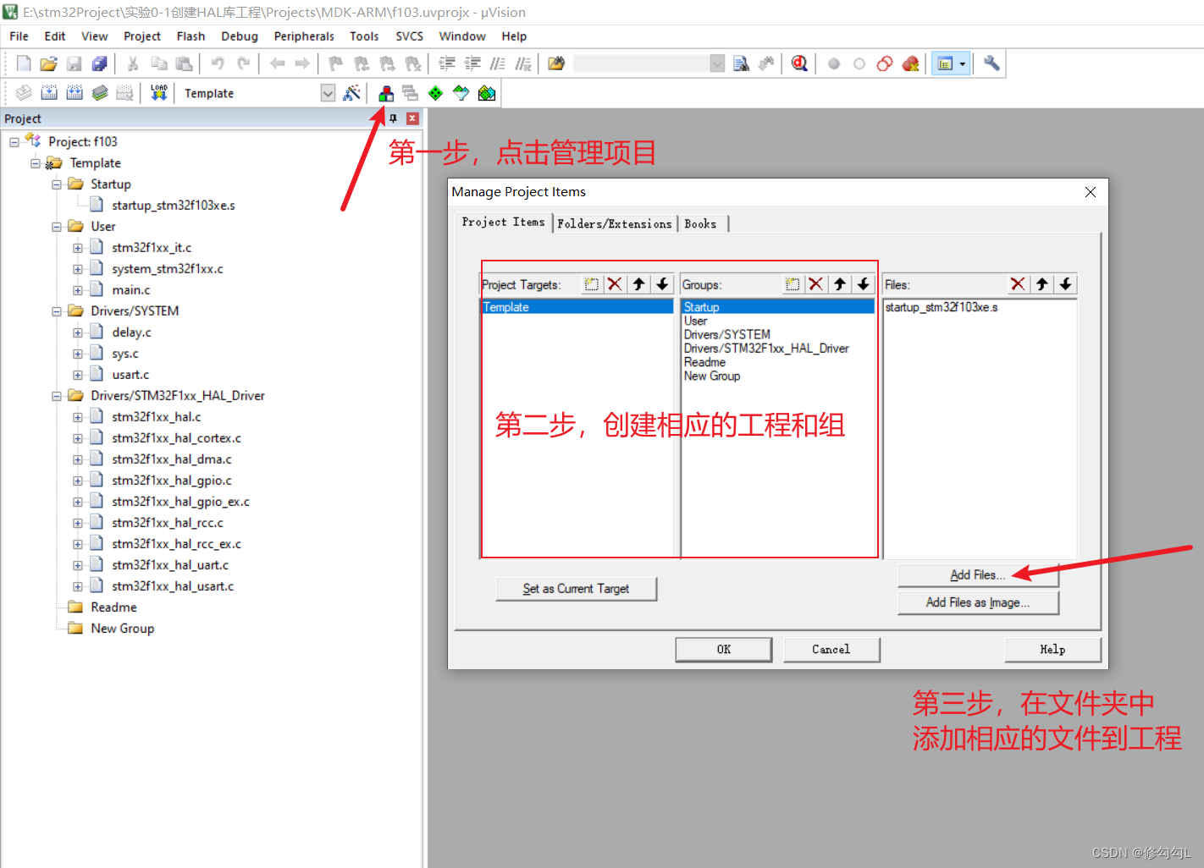This screenshot has width=1204, height=868.
Task: Add new Group icon
Action: click(x=792, y=284)
